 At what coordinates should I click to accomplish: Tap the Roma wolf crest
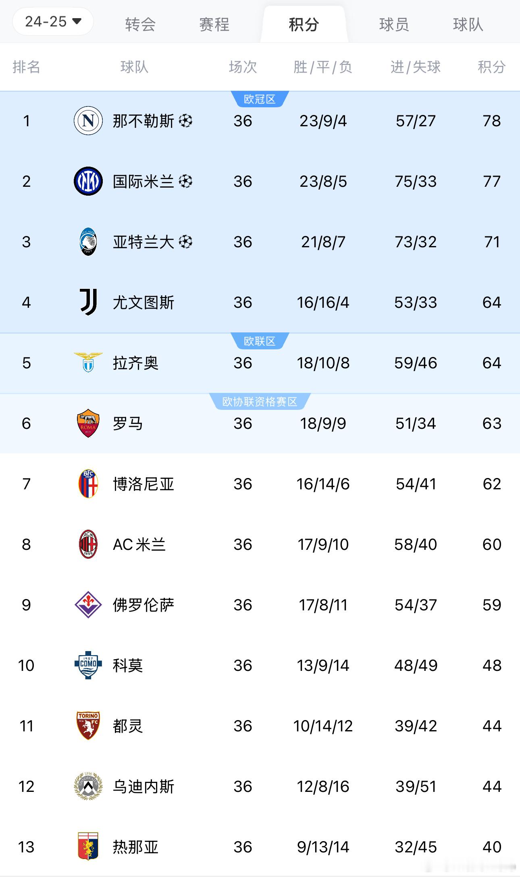click(88, 423)
